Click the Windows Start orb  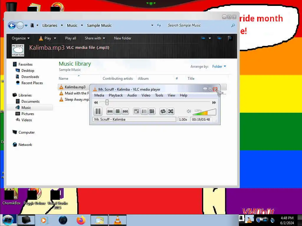pyautogui.click(x=8, y=220)
